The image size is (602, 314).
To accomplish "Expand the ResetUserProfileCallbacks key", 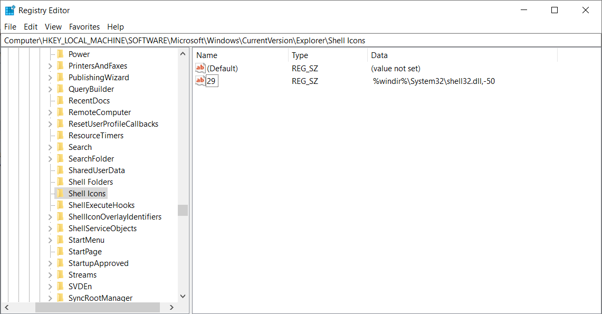I will pyautogui.click(x=50, y=124).
